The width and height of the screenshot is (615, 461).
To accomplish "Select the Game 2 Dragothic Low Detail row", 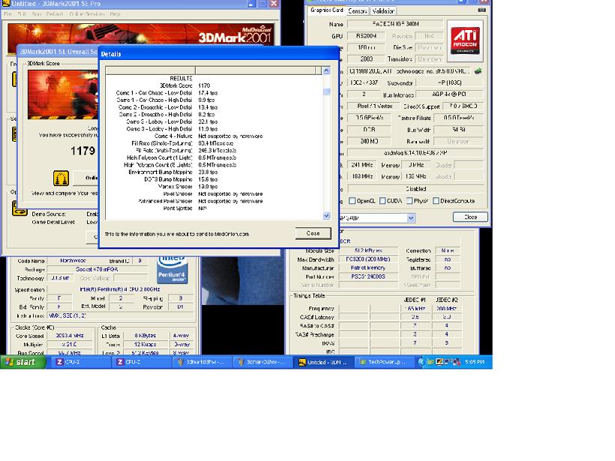I will [214, 107].
